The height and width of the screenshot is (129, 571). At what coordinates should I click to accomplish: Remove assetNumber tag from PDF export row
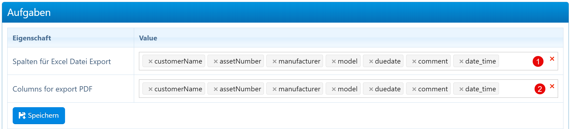216,89
